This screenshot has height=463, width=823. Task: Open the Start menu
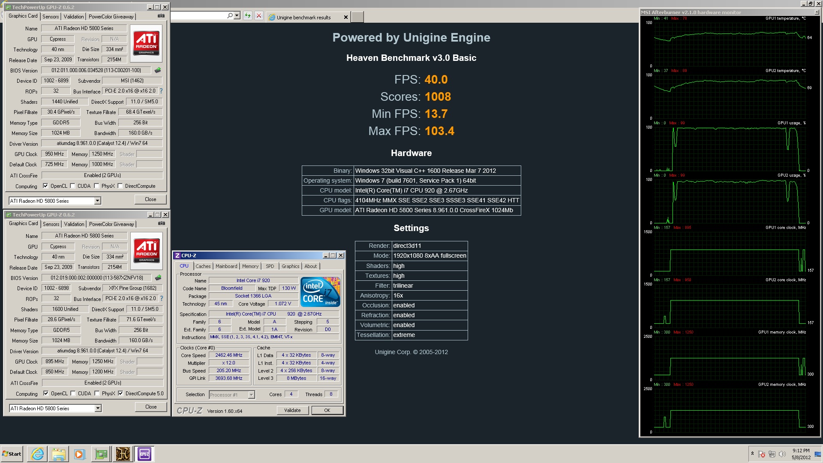tap(12, 454)
